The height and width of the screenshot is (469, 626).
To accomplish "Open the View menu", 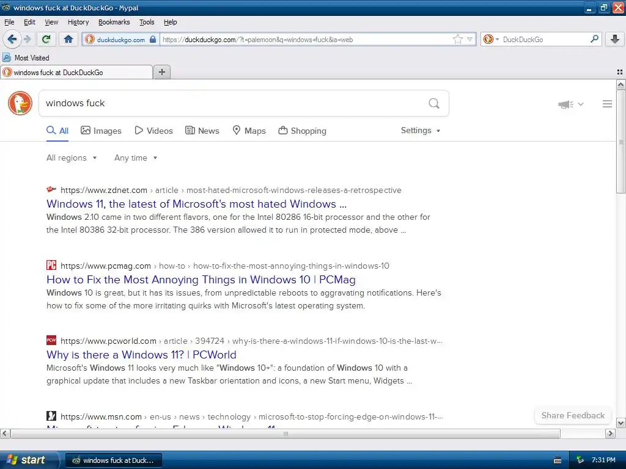I will coord(51,22).
